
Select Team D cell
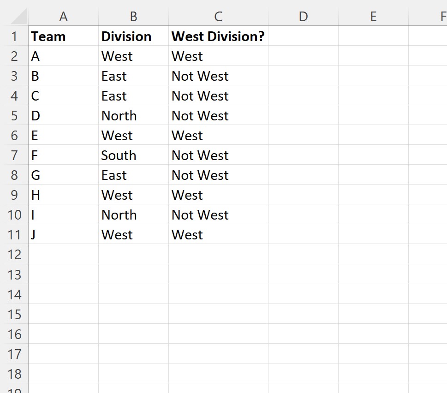[63, 116]
